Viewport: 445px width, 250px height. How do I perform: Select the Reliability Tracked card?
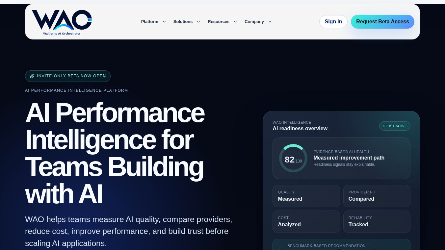[377, 222]
